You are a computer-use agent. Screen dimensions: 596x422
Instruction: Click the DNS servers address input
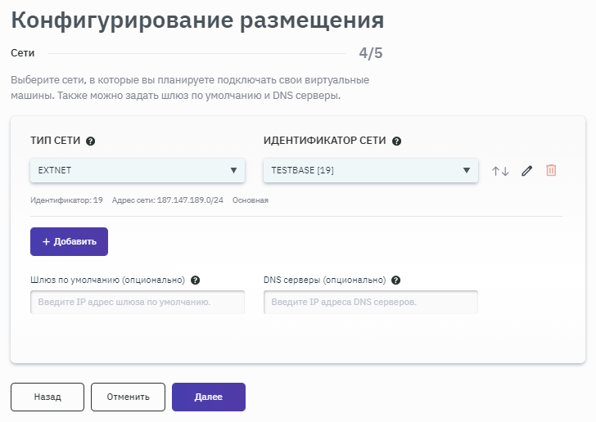(371, 302)
